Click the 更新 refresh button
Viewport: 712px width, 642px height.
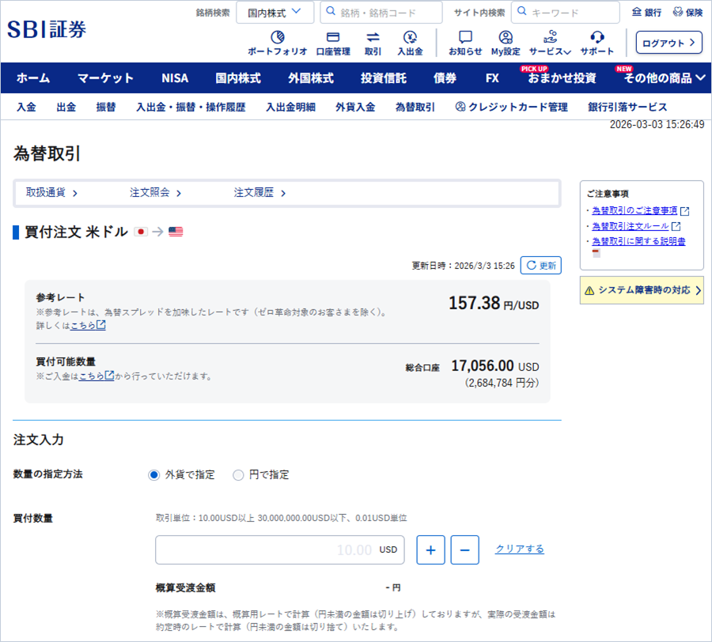[541, 266]
